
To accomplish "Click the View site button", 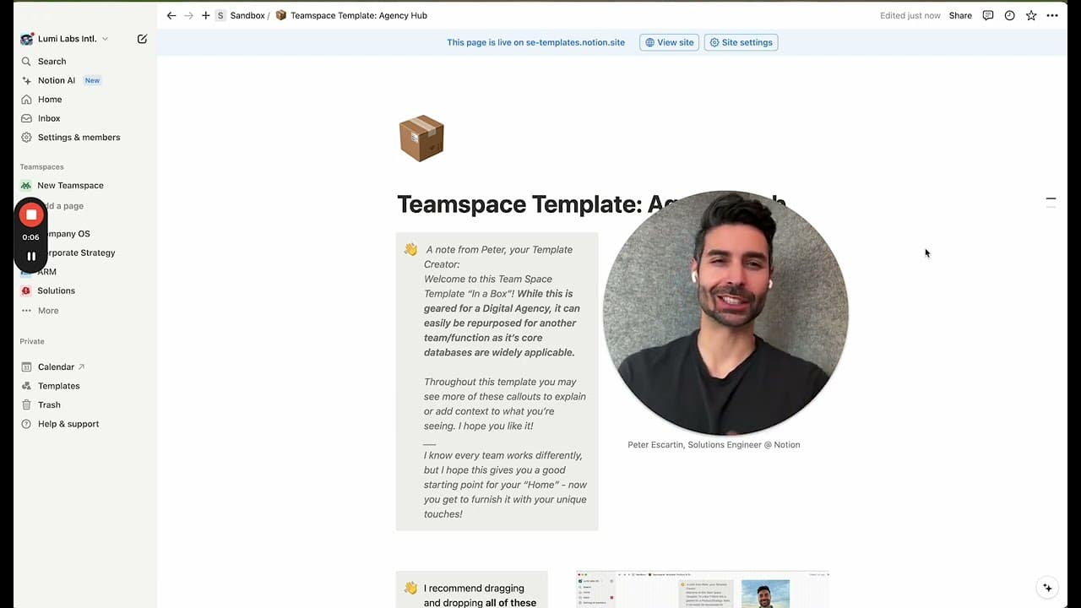I will [x=669, y=42].
